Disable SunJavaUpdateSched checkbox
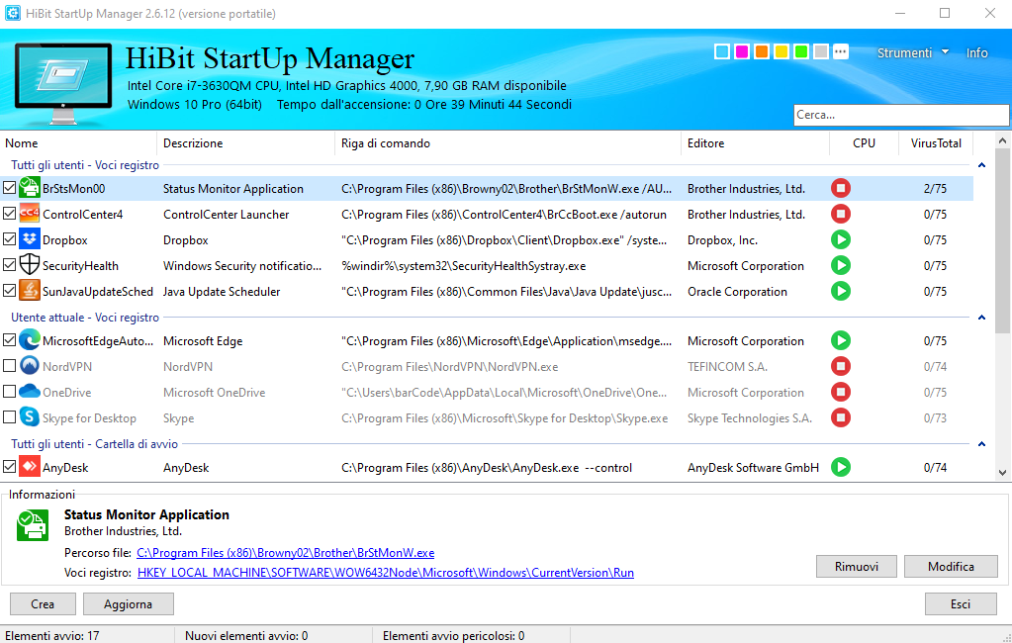The image size is (1012, 643). (9, 291)
